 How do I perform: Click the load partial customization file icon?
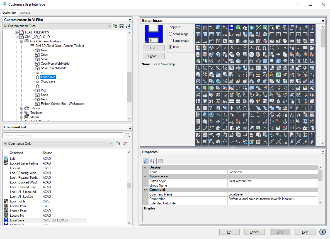pos(115,26)
